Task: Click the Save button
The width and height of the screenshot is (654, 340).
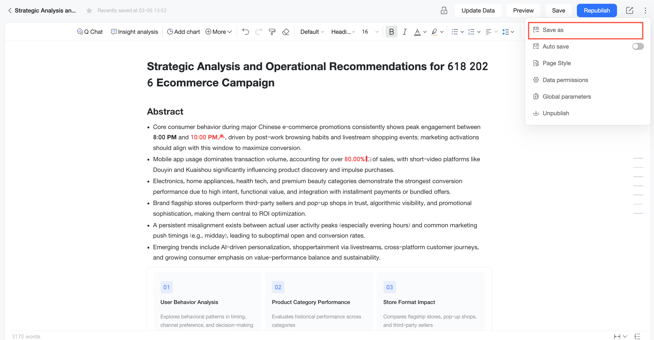Action: tap(558, 10)
